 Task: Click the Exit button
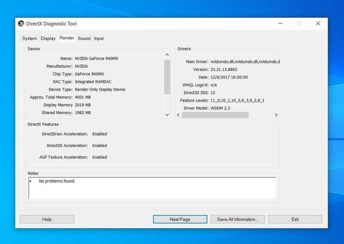point(295,219)
